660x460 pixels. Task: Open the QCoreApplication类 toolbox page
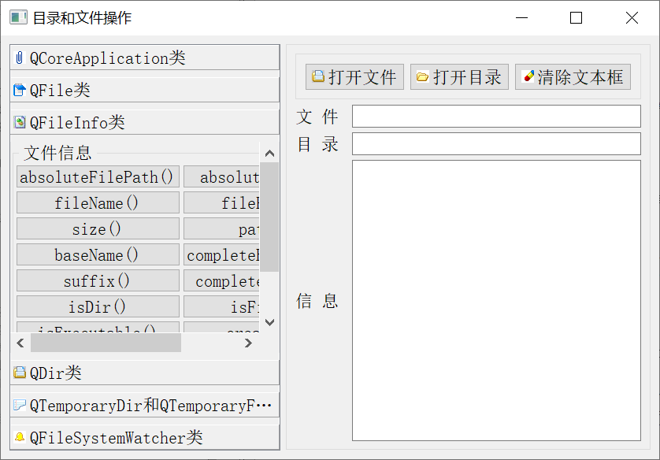click(145, 57)
